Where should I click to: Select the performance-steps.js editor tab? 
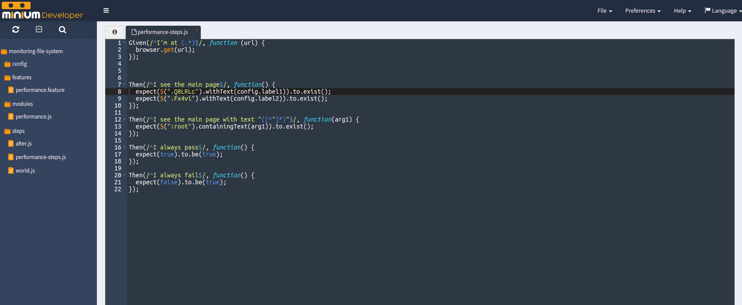pyautogui.click(x=163, y=32)
